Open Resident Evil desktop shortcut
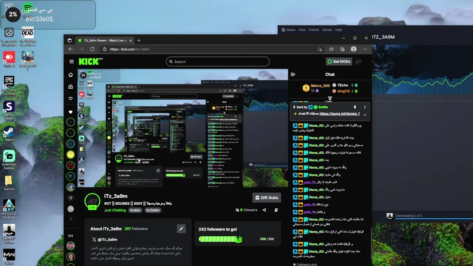 click(27, 61)
